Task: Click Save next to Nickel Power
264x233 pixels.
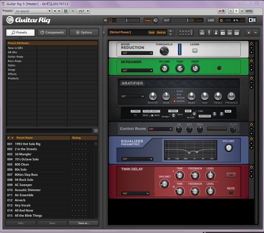Action: pos(151,32)
